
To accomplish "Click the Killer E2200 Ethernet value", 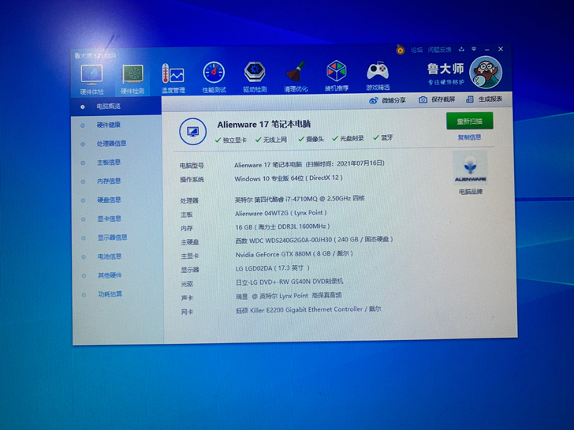I will point(308,309).
